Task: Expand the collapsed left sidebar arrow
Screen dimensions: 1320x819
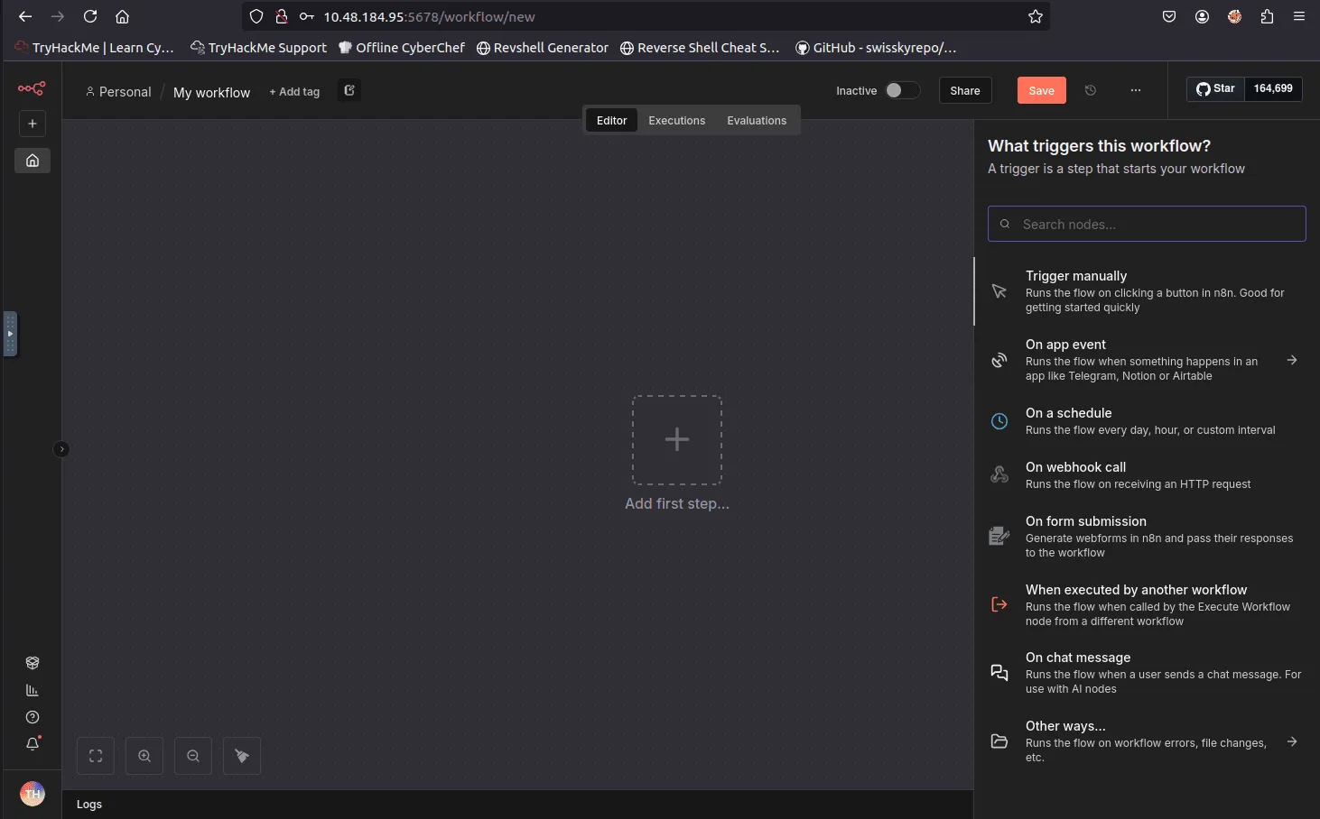Action: pyautogui.click(x=61, y=449)
